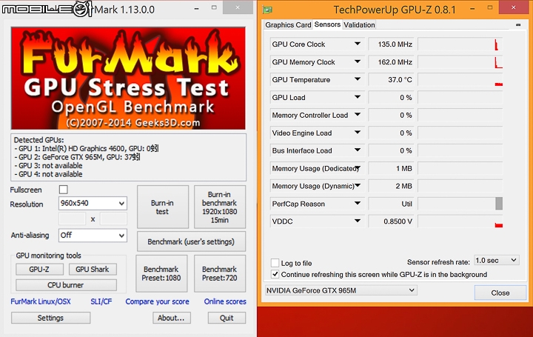Open the VDDC sensor dropdown arrow
This screenshot has width=533, height=337.
coord(358,221)
